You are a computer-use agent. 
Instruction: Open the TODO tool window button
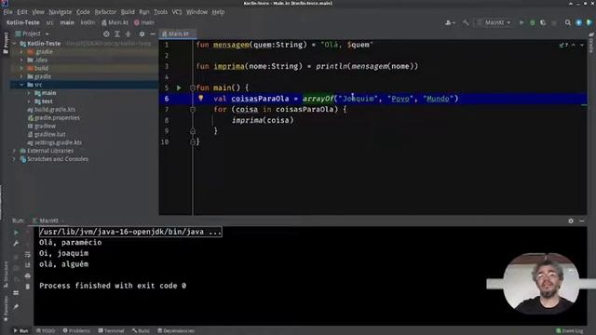46,331
